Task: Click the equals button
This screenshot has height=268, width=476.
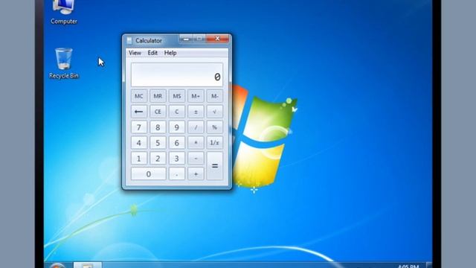Action: coord(215,166)
